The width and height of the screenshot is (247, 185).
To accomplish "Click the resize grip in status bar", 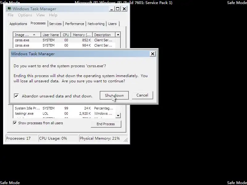I will pos(126,140).
